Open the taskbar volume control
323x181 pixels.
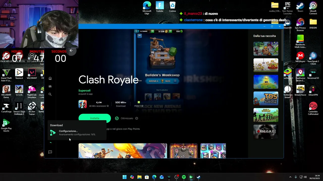[305, 177]
